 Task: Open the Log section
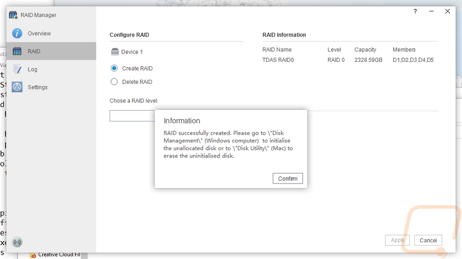pyautogui.click(x=51, y=69)
